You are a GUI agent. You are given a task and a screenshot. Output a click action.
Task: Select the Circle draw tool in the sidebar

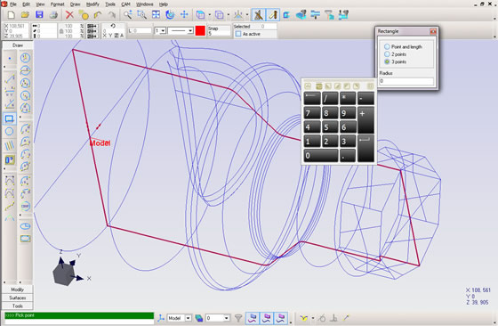(x=10, y=131)
